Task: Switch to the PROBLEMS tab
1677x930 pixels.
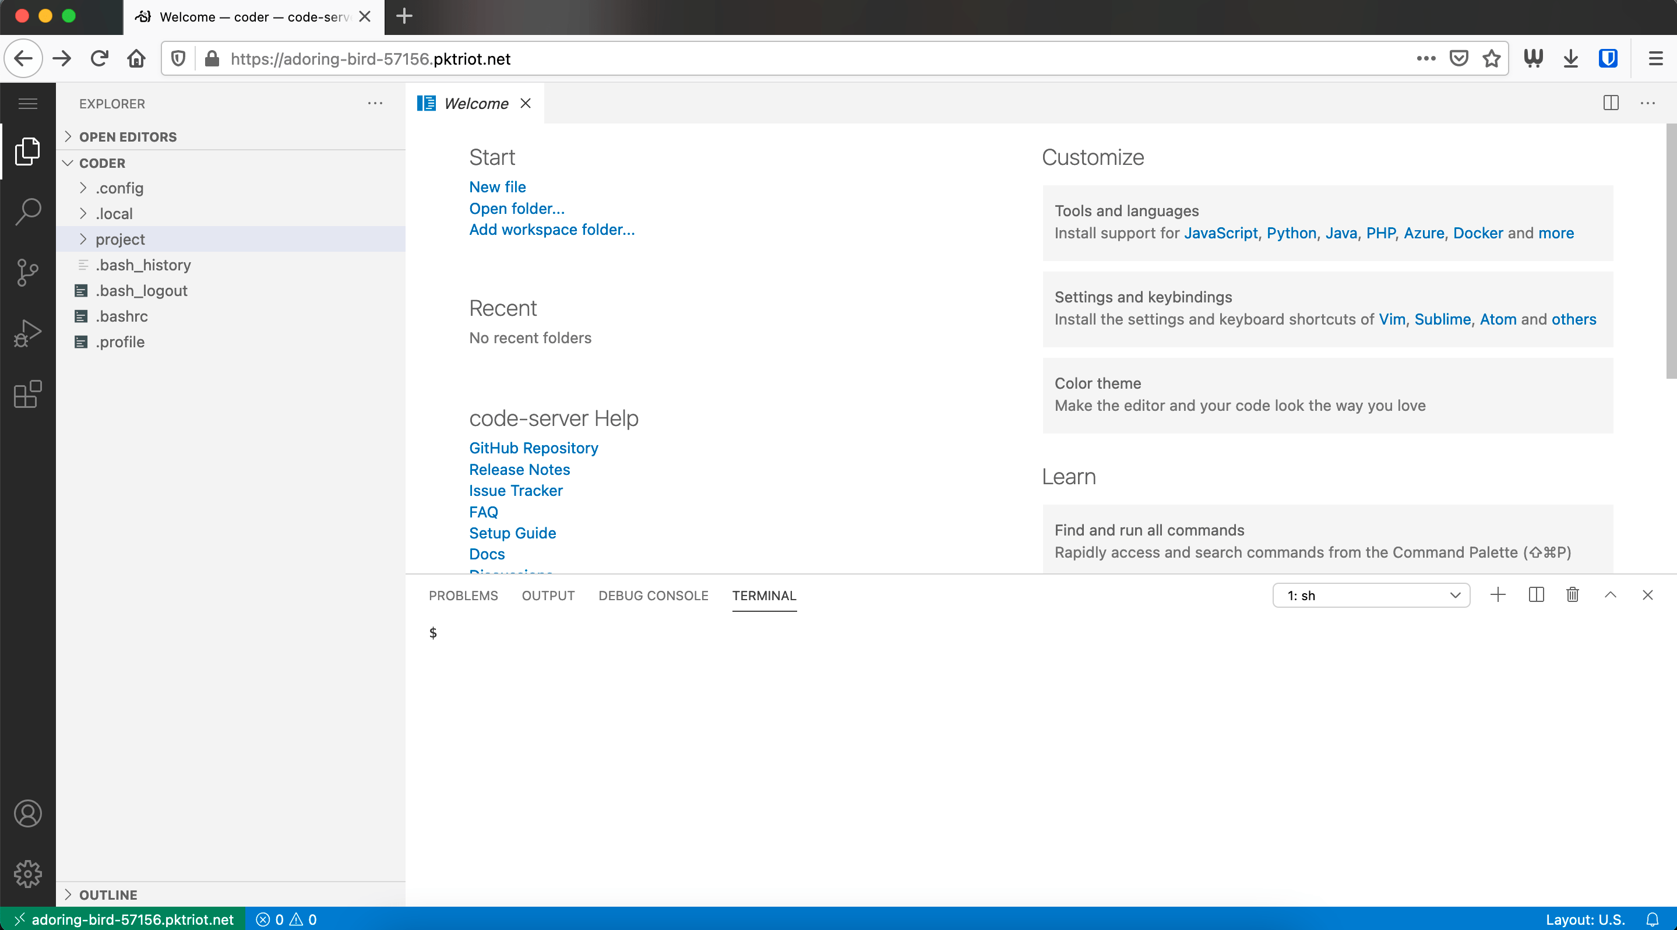Action: 463,596
